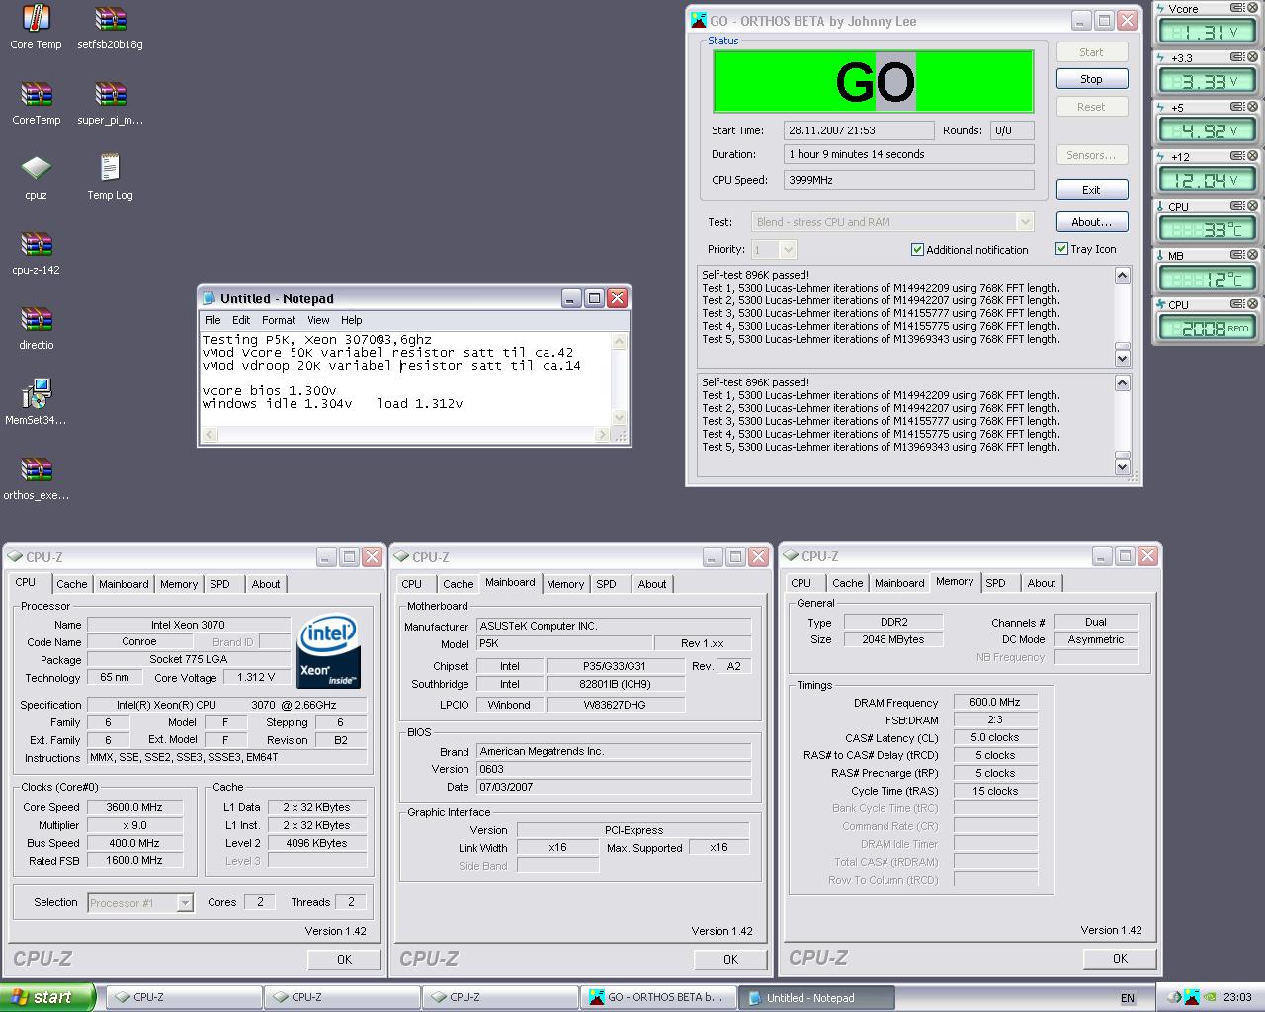This screenshot has width=1265, height=1012.
Task: Select the cpu-z-142 archive icon
Action: 36,253
